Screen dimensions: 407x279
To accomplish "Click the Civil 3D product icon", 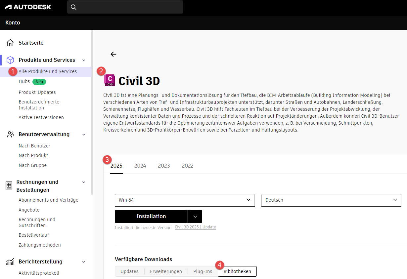I will (x=110, y=80).
